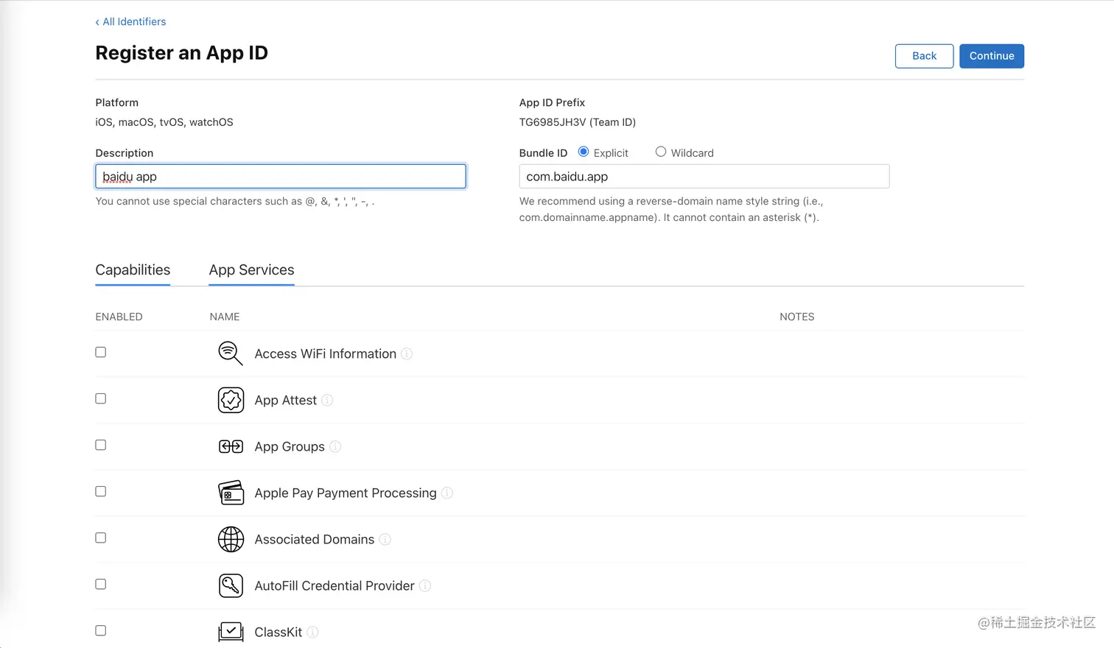1114x648 pixels.
Task: Click the App Groups label
Action: pyautogui.click(x=290, y=447)
